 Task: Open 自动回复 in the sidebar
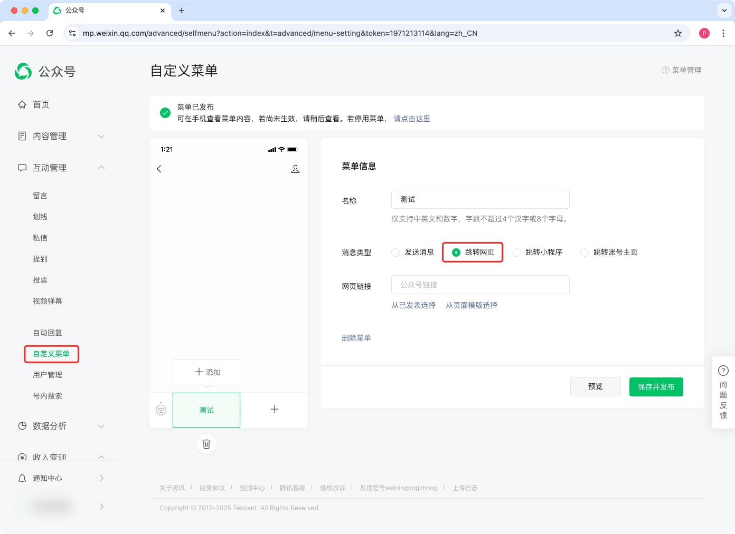[x=48, y=333]
